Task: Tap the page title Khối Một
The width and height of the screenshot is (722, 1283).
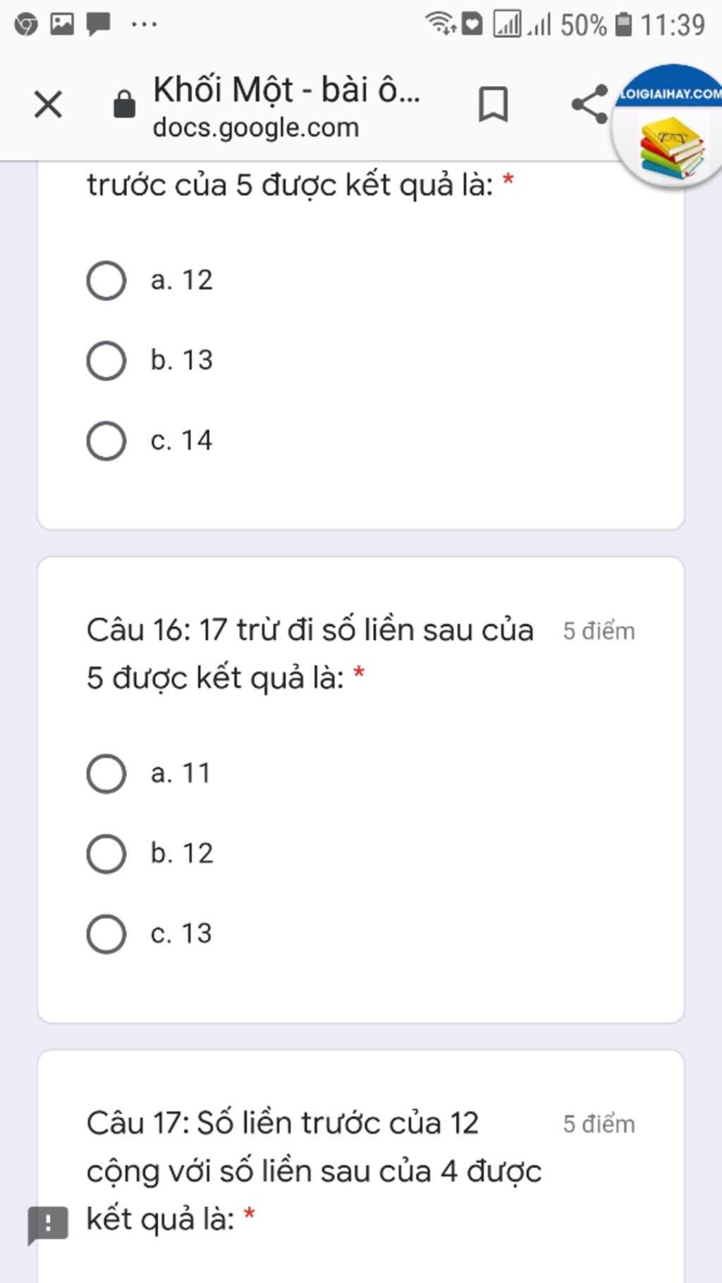Action: [286, 90]
